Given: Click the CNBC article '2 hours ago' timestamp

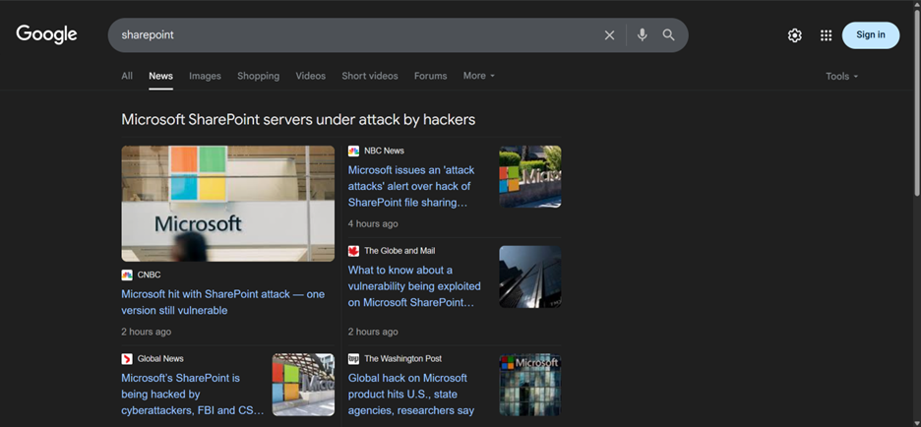Looking at the screenshot, I should 147,332.
